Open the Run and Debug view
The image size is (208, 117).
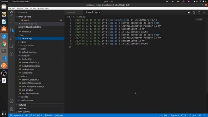click(x=12, y=38)
